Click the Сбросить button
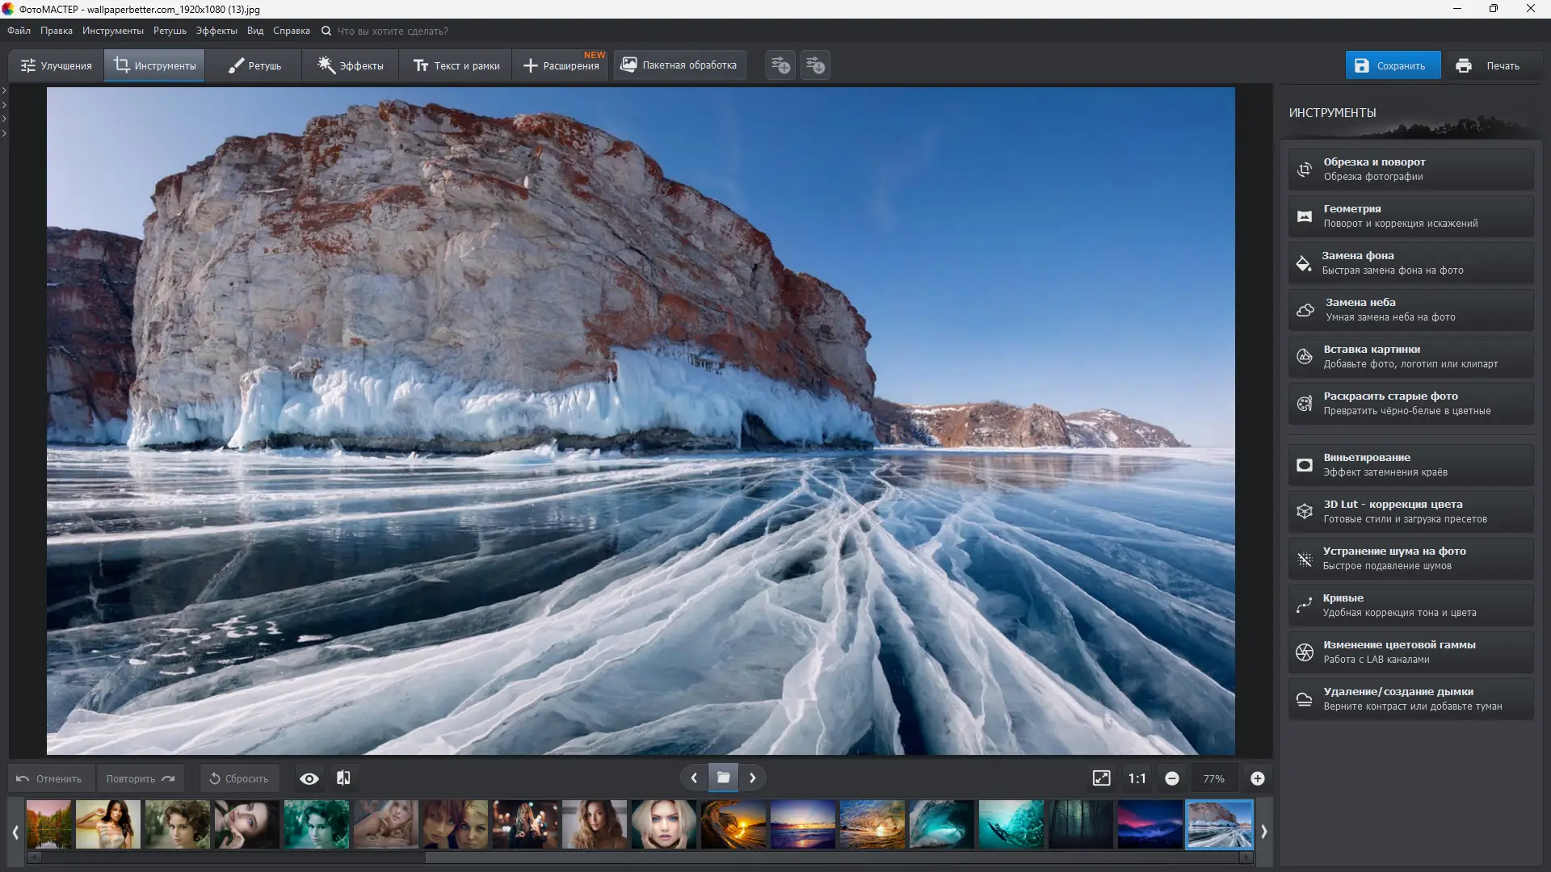Image resolution: width=1551 pixels, height=872 pixels. (239, 778)
